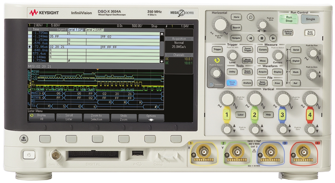Open the Trigger menu key
The width and height of the screenshot is (335, 183).
[217, 50]
